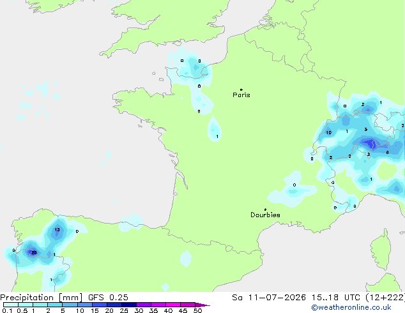The height and width of the screenshot is (313, 405).
Task: Click the Sa 11-07-2026 date label
Action: pyautogui.click(x=269, y=298)
